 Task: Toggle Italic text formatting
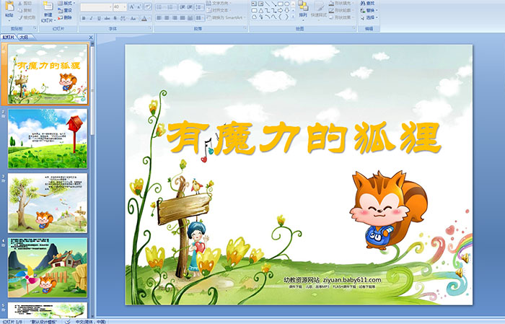pyautogui.click(x=91, y=18)
